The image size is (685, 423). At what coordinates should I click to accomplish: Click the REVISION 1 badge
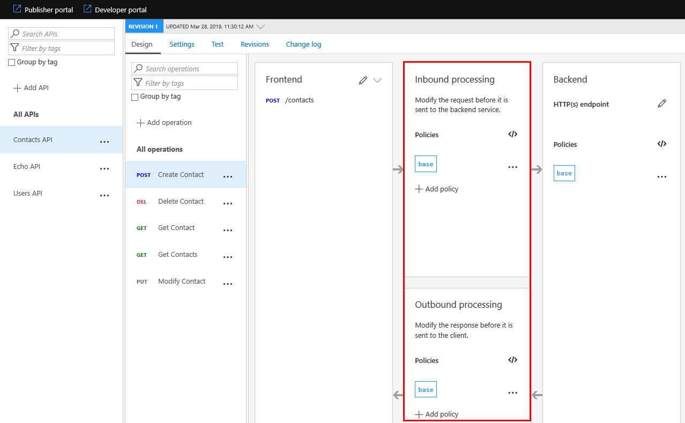tap(143, 26)
